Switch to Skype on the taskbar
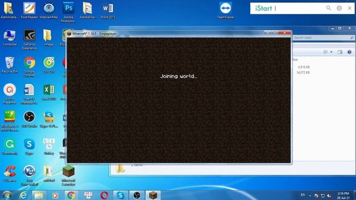 (x=120, y=195)
